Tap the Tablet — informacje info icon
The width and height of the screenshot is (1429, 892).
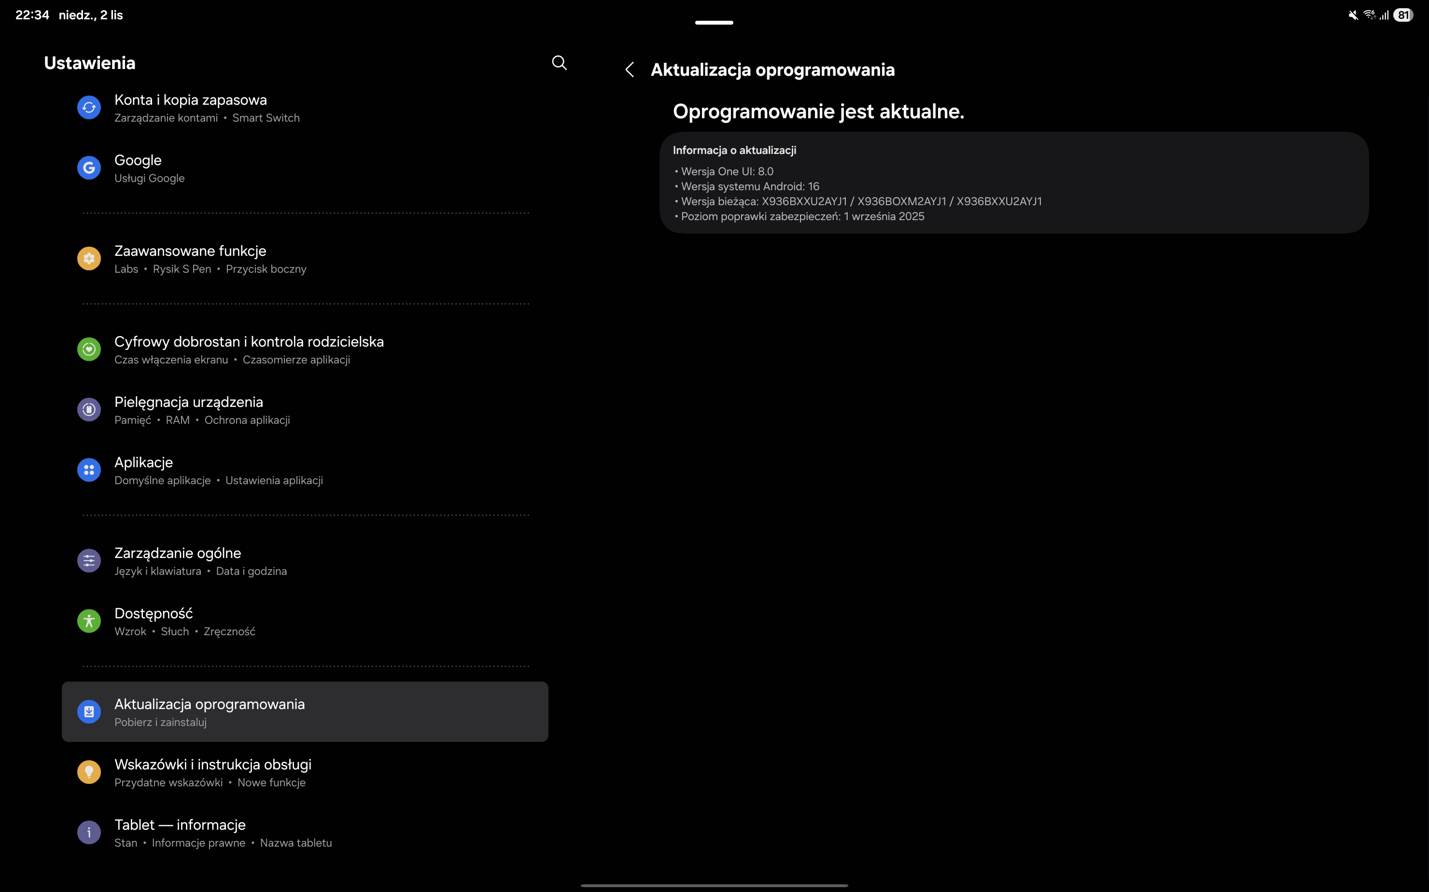pyautogui.click(x=89, y=833)
